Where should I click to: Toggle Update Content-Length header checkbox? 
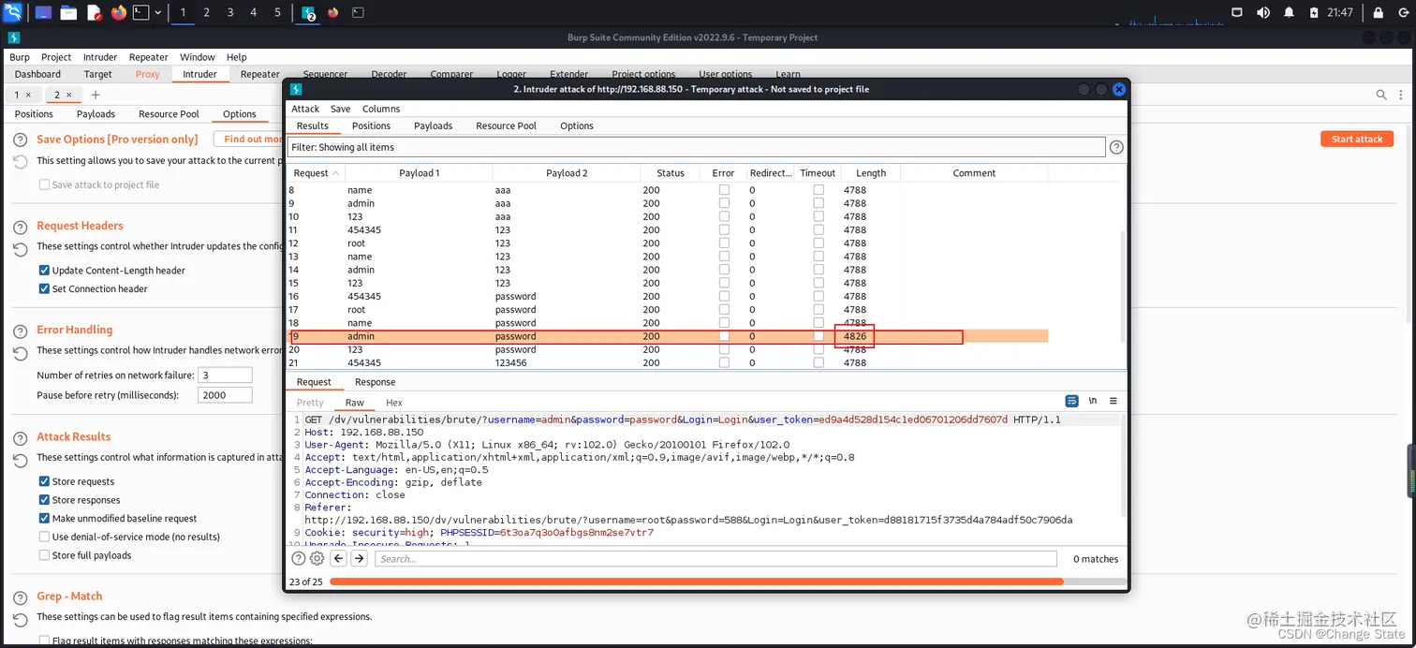44,271
